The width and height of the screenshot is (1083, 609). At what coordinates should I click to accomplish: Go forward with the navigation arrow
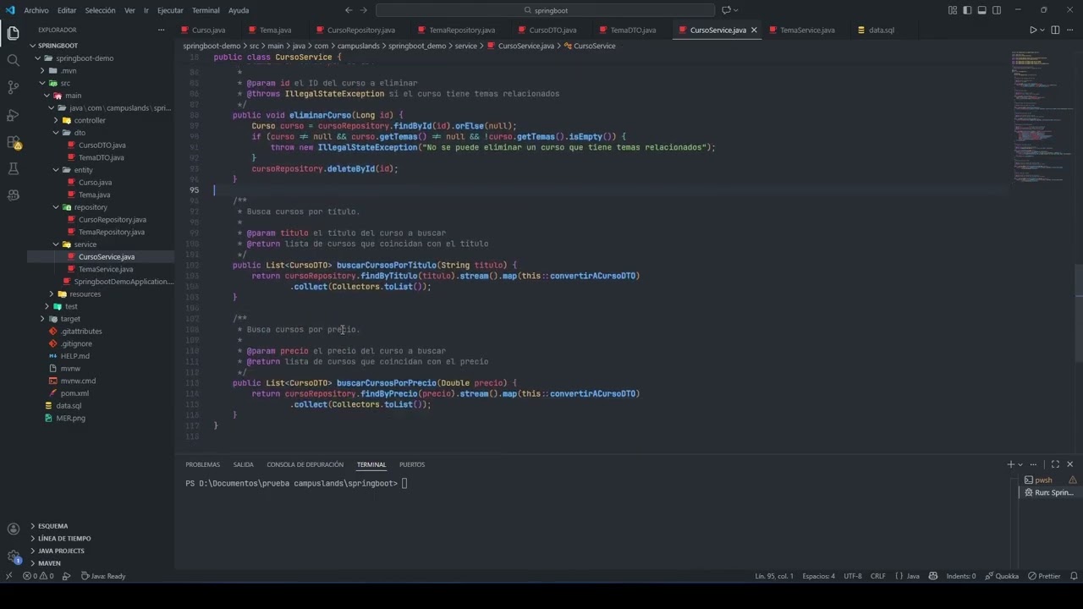(x=364, y=10)
